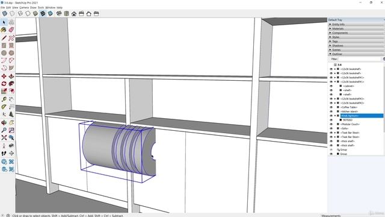Screen dimensions: 385x217
Task: Open the Draw menu
Action: coord(33,8)
